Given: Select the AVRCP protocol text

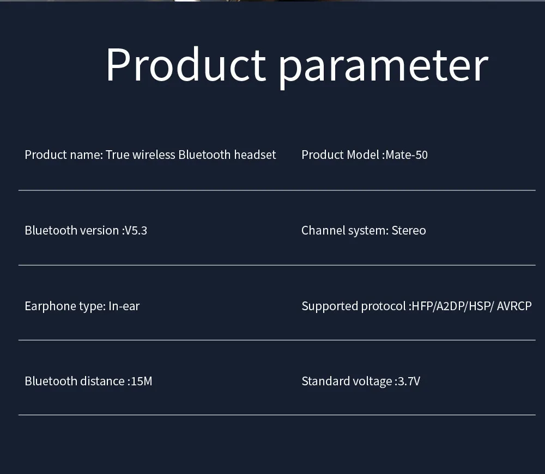Looking at the screenshot, I should pyautogui.click(x=514, y=306).
